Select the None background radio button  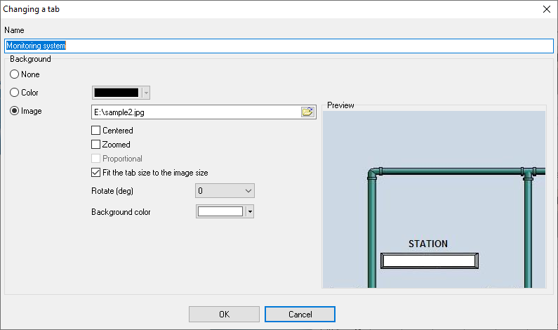click(x=14, y=74)
